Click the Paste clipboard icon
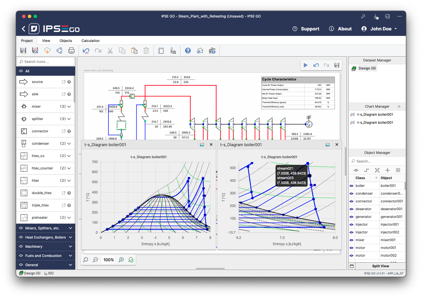The height and width of the screenshot is (298, 422). pos(134,51)
